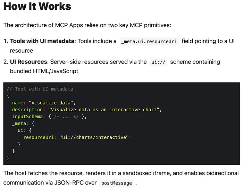243x188 pixels.
Task: Click the sentence about two key MCP primitives
Action: pos(87,25)
